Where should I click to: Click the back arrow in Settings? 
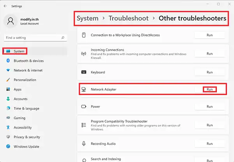5,6
